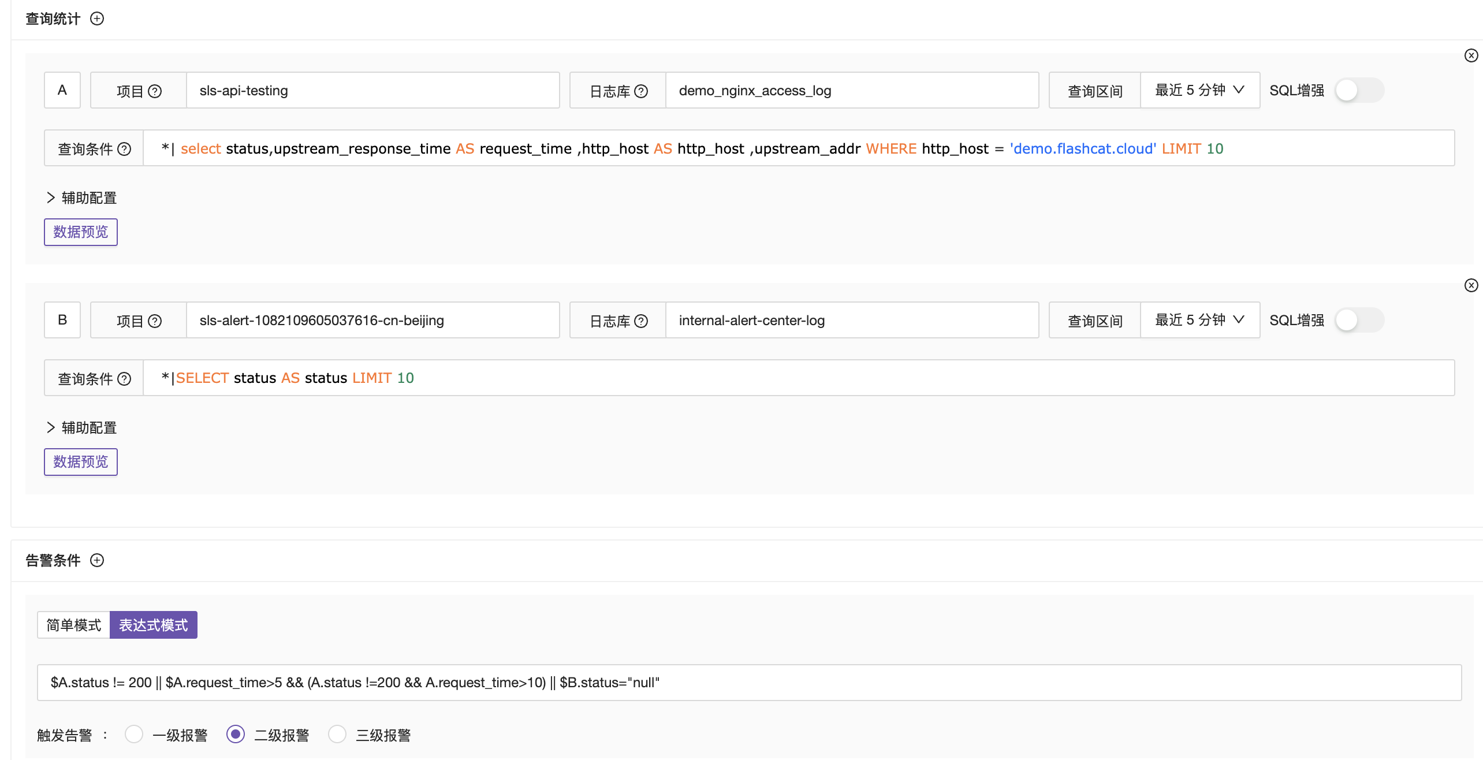Switch to 表达式模式 tab
The height and width of the screenshot is (760, 1483).
154,625
